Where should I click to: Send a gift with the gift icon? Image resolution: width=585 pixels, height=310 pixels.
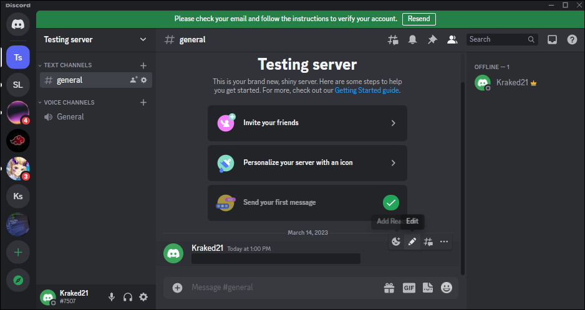pos(389,288)
